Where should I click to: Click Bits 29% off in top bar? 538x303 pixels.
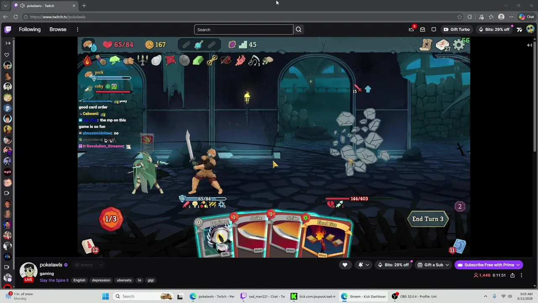pos(494,29)
